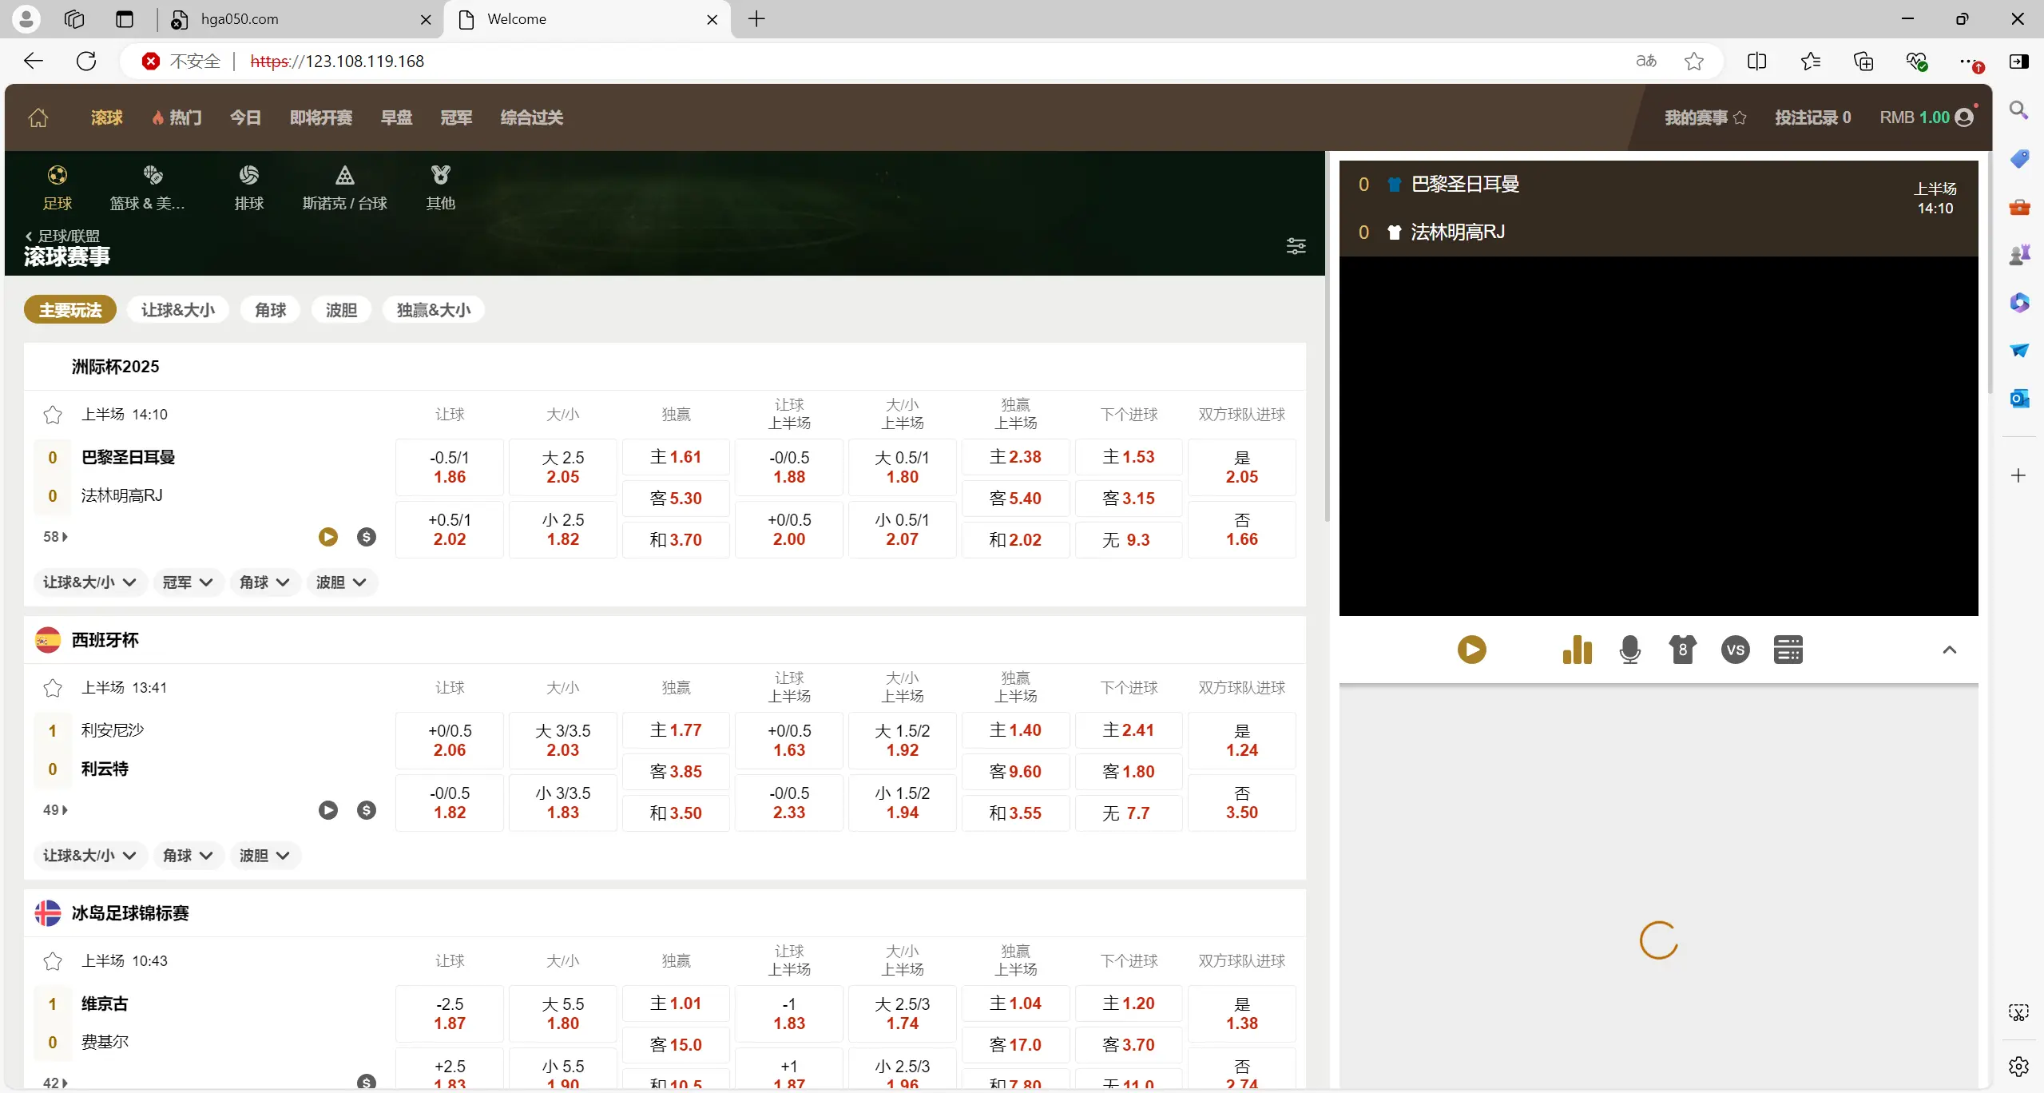Go back to 足球/联盟 link
This screenshot has width=2044, height=1093.
(x=62, y=236)
